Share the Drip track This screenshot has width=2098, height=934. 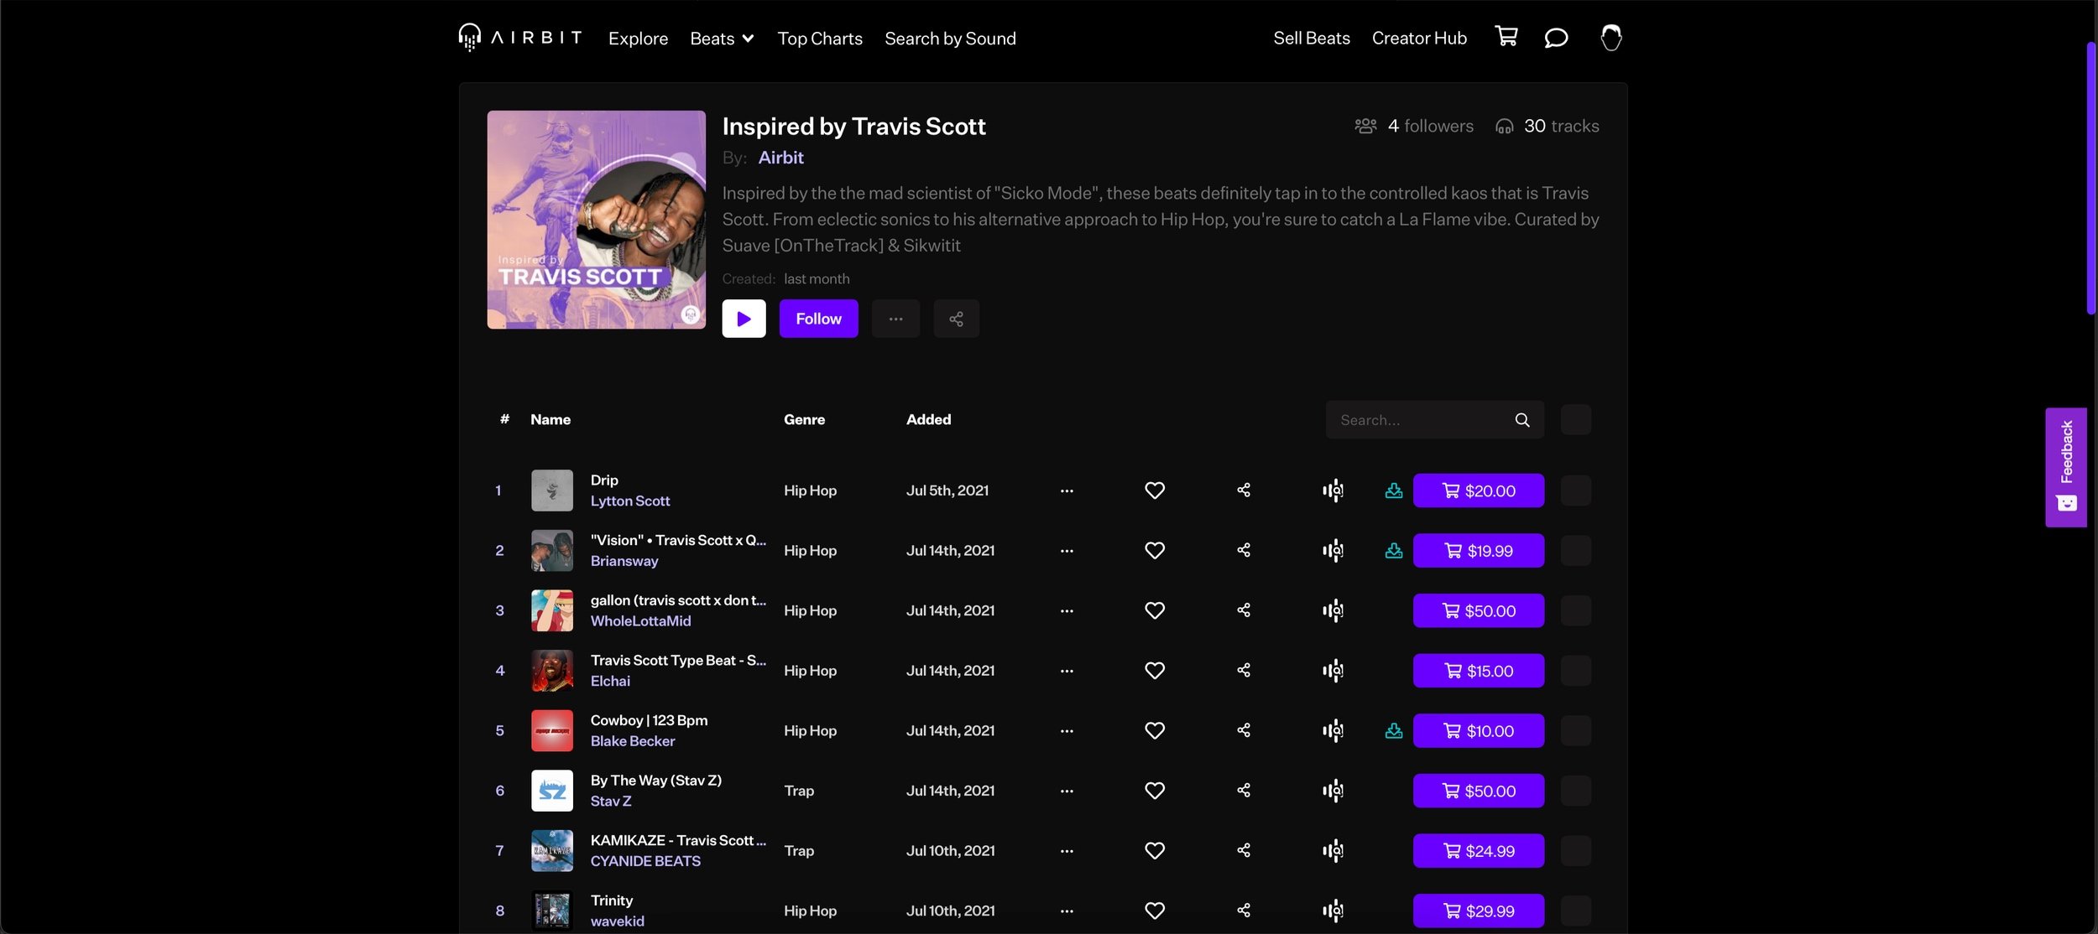1244,490
